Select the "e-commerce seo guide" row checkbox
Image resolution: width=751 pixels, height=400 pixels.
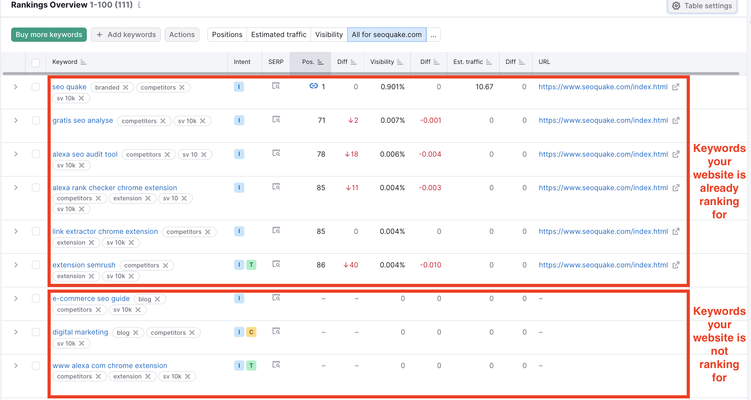click(x=36, y=298)
